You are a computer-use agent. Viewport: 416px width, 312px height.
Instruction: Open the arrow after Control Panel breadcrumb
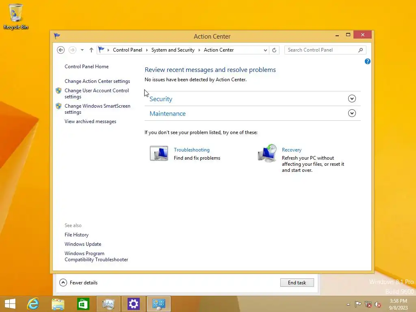tap(147, 50)
